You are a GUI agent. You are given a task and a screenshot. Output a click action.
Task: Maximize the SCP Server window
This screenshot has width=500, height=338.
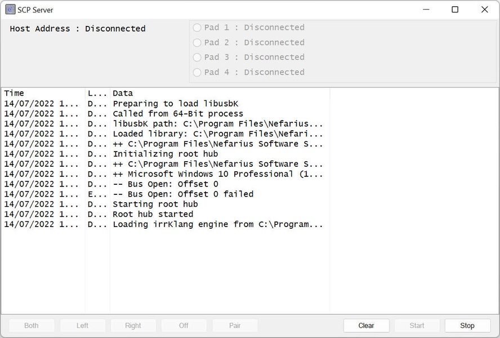[x=455, y=10]
